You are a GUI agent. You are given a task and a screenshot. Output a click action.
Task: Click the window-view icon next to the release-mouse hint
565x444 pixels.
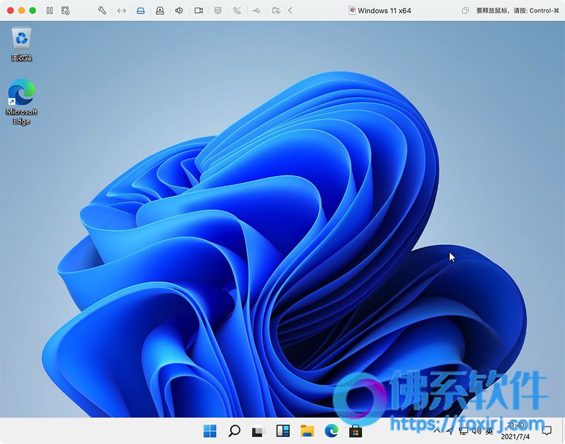pos(465,11)
